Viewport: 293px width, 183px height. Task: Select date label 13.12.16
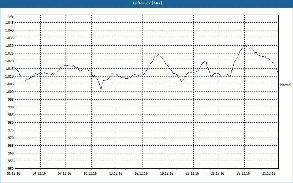pos(116,173)
